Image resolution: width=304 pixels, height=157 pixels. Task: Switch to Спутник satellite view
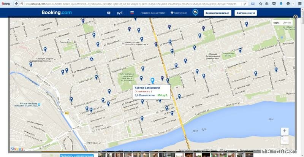point(287,23)
